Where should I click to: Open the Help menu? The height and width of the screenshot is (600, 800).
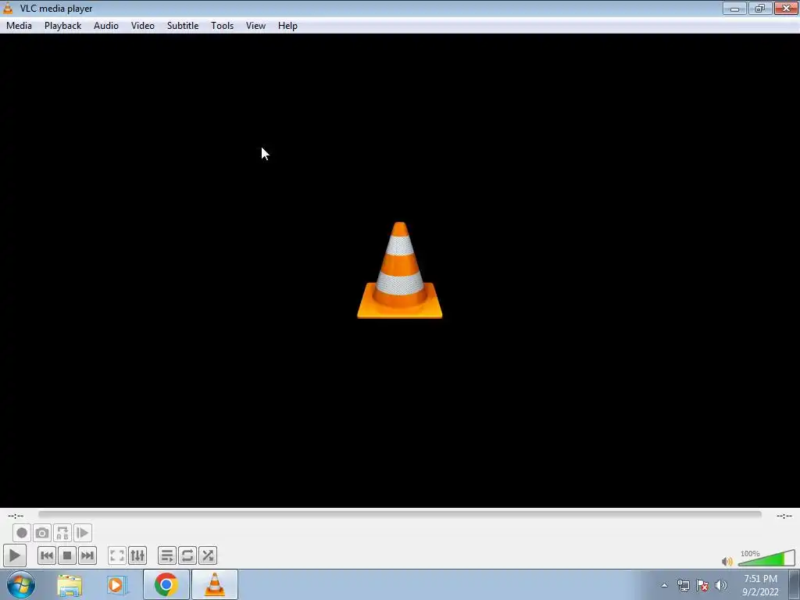click(x=287, y=26)
